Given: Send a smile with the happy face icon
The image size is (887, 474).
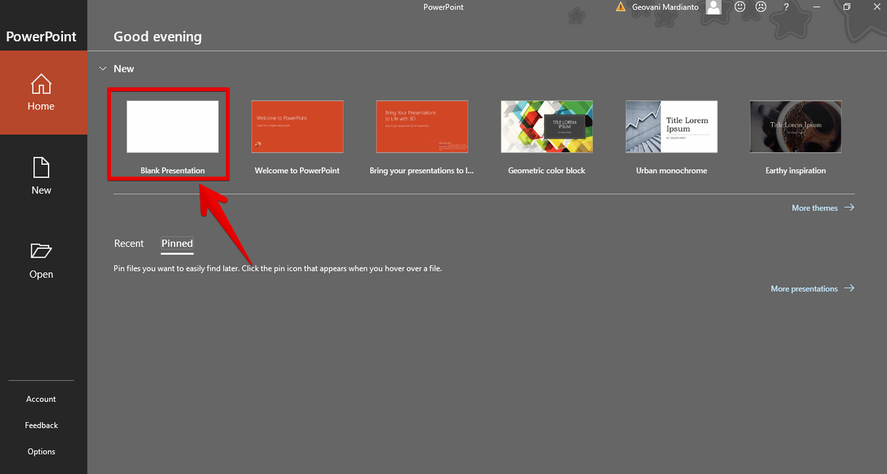Looking at the screenshot, I should pos(740,7).
